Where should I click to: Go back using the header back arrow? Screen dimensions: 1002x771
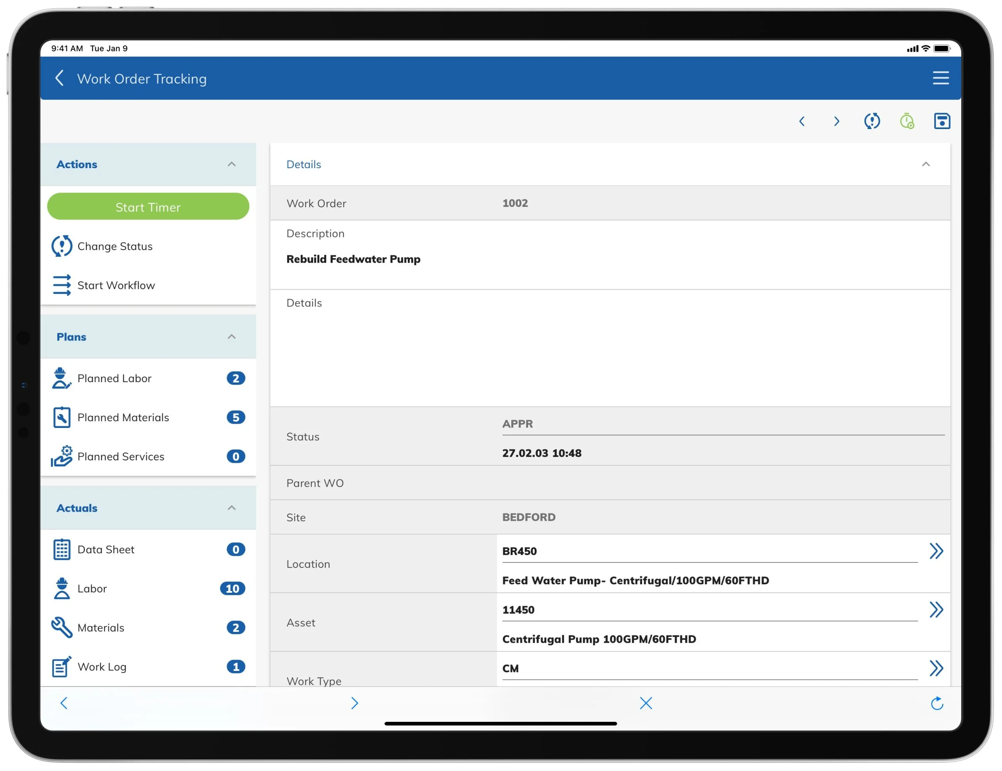tap(60, 78)
